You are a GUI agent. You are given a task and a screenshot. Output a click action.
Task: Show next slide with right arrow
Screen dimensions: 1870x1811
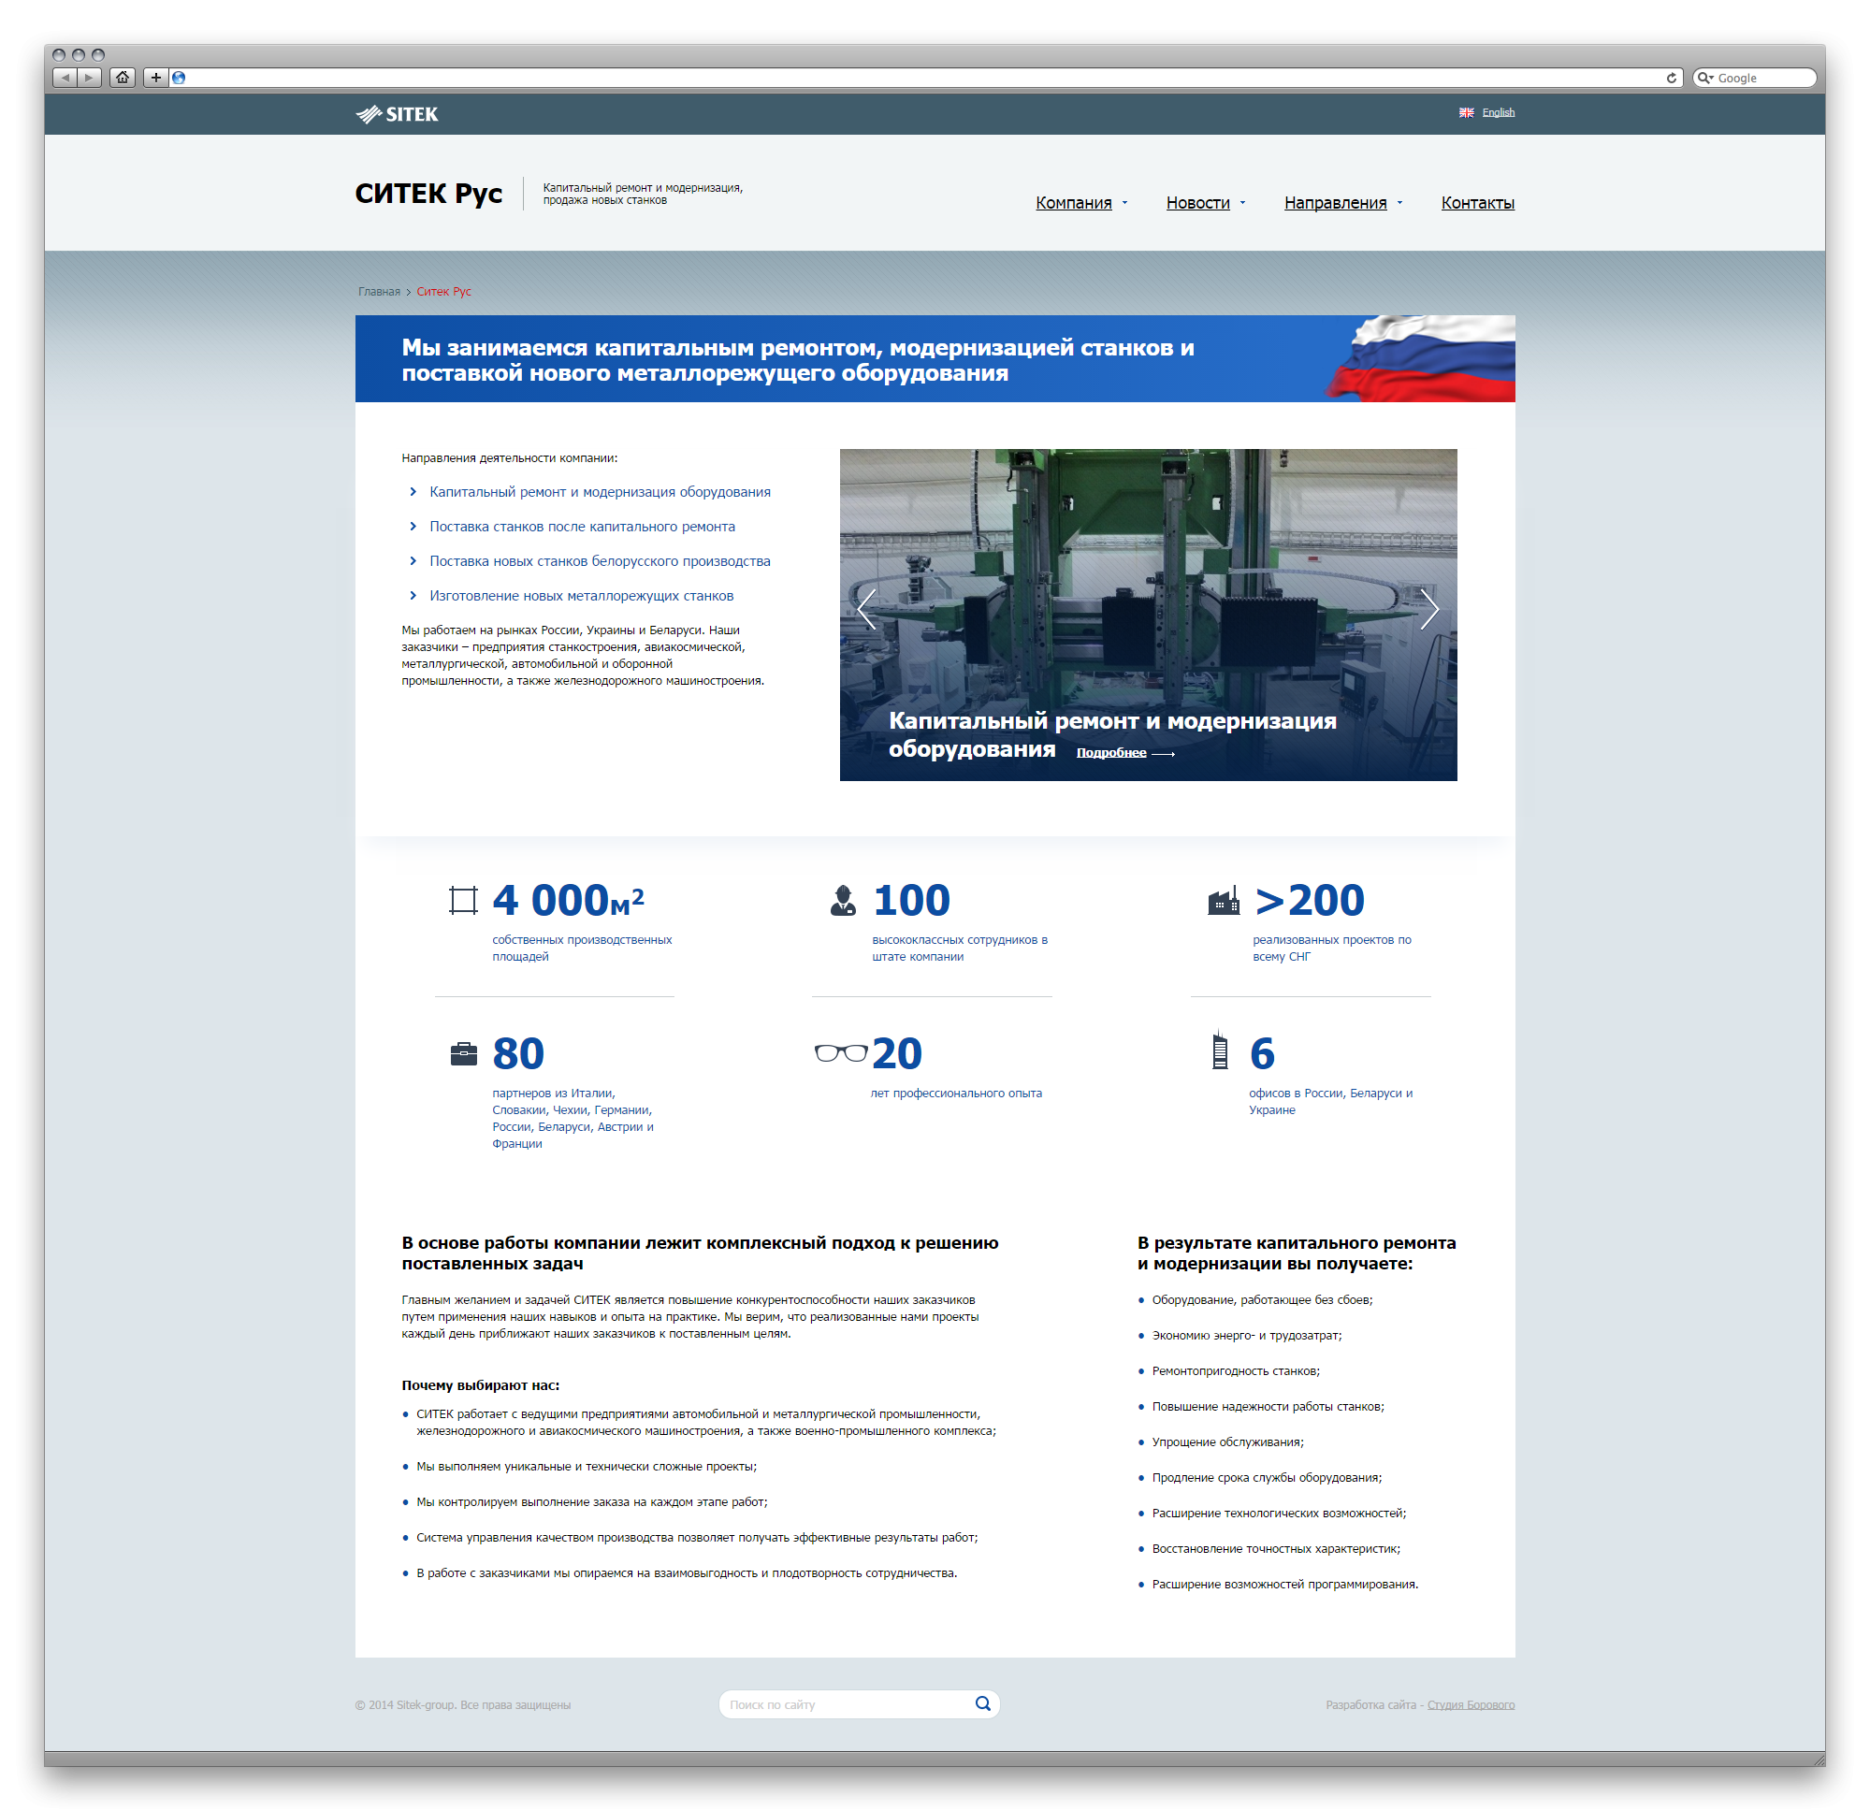click(1429, 609)
